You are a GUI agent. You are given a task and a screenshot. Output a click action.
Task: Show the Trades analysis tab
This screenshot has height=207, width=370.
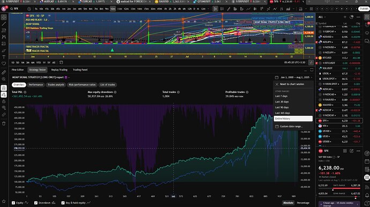click(56, 85)
